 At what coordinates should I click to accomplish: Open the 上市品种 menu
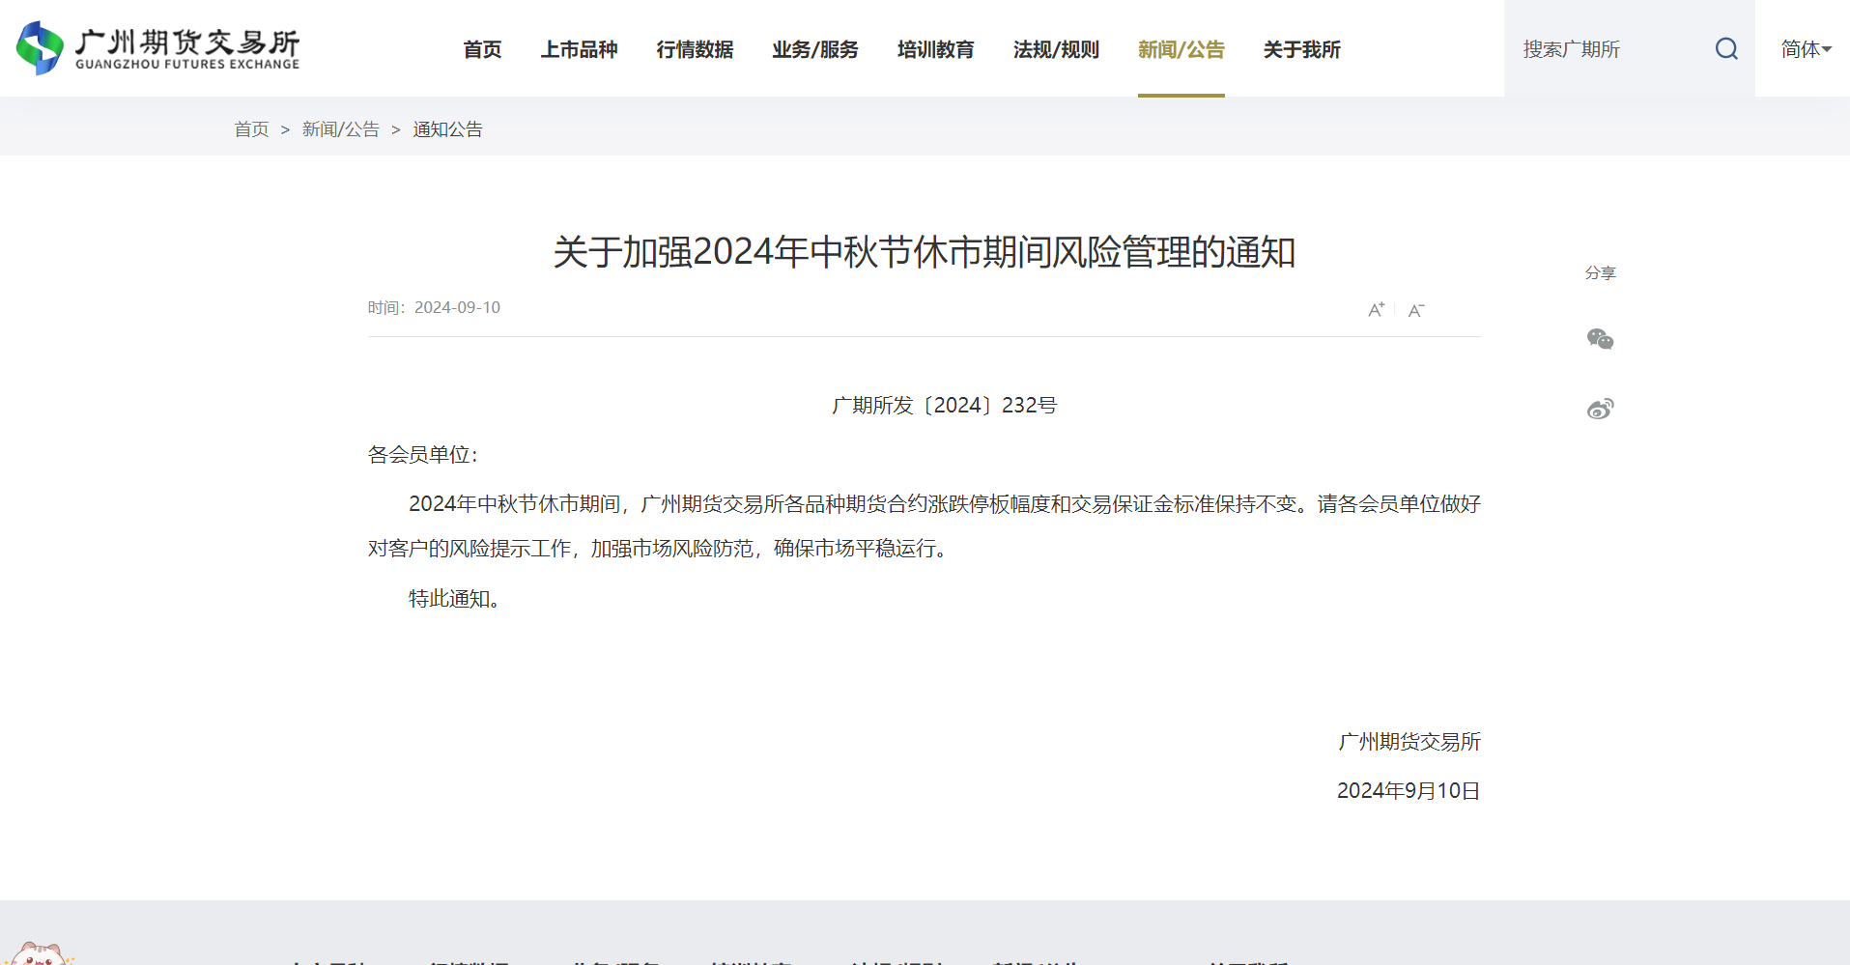pyautogui.click(x=579, y=48)
